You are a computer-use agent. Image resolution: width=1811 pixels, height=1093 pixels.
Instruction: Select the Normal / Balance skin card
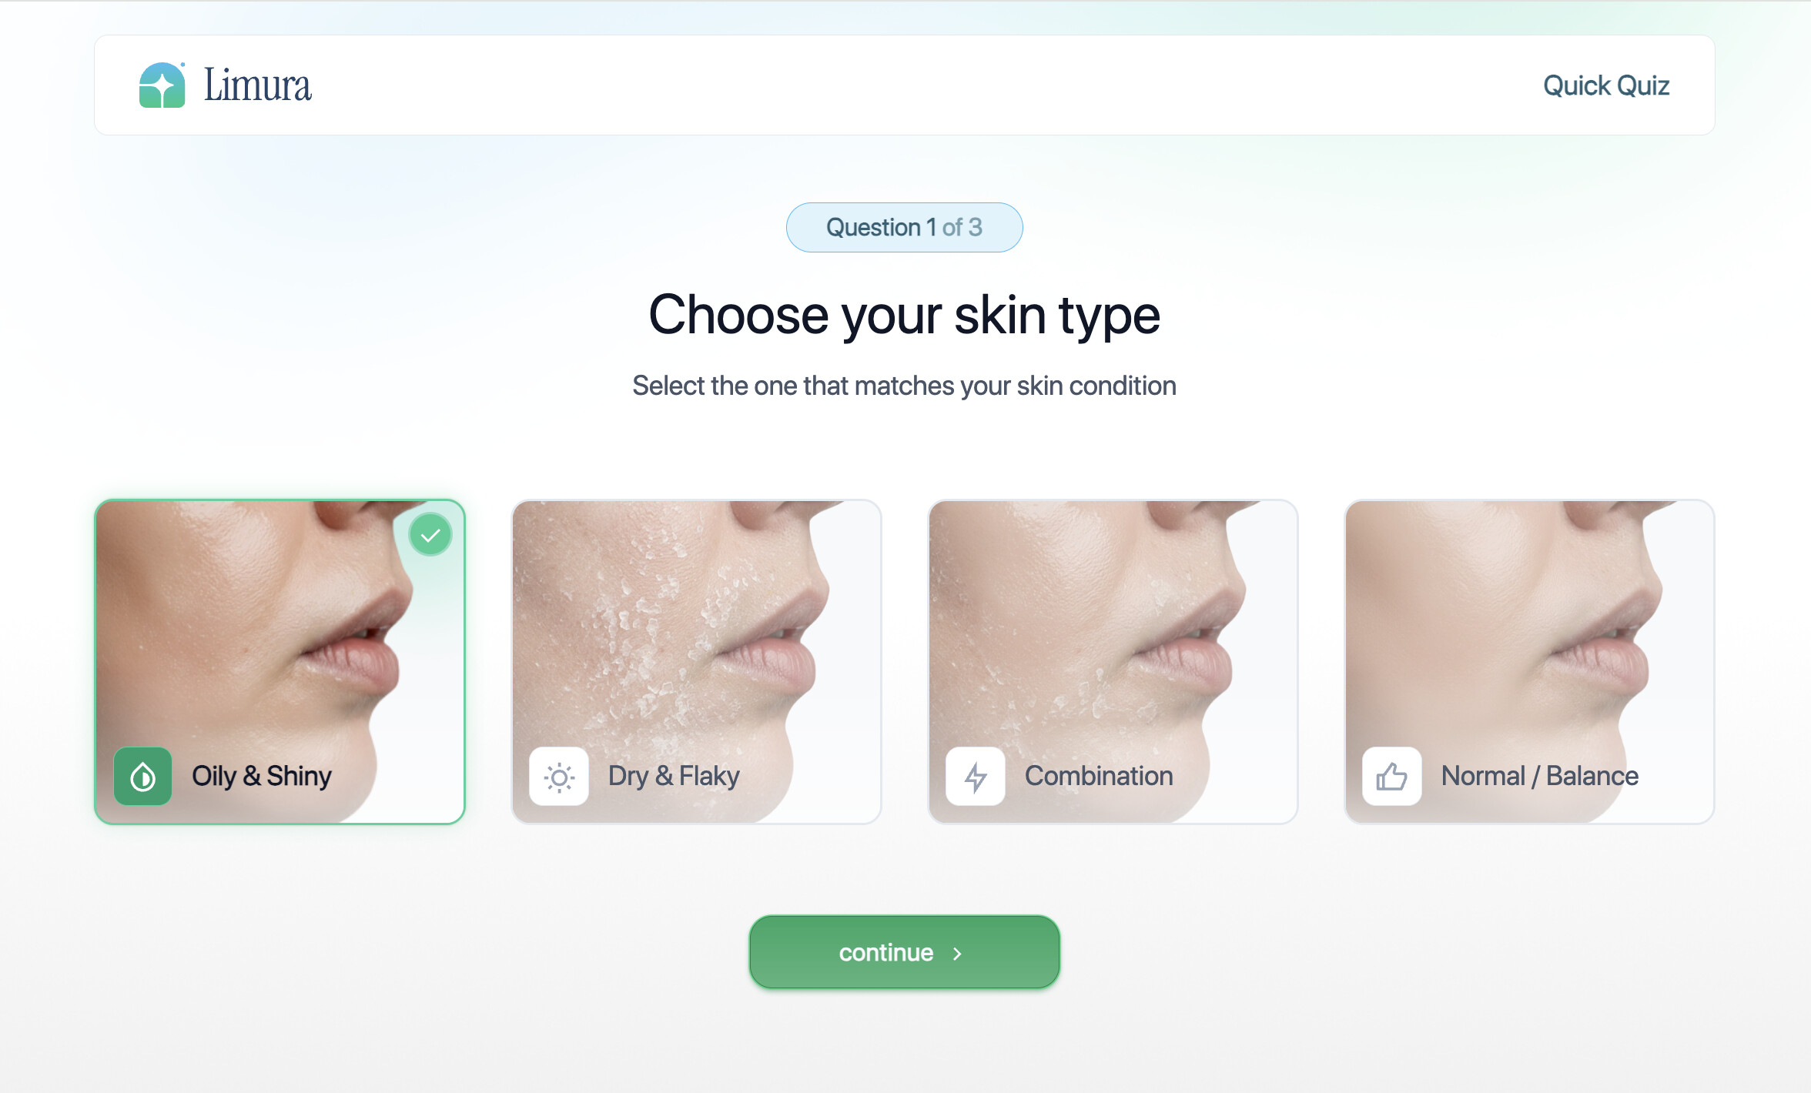[1529, 662]
